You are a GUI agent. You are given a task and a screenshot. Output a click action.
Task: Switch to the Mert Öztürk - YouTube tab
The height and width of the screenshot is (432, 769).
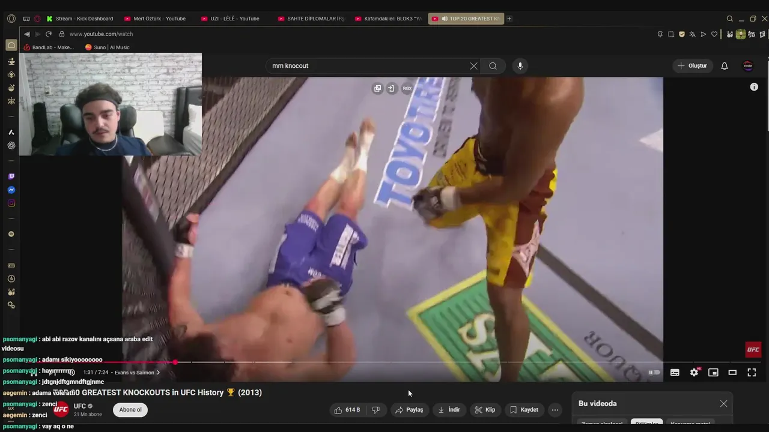pyautogui.click(x=155, y=19)
